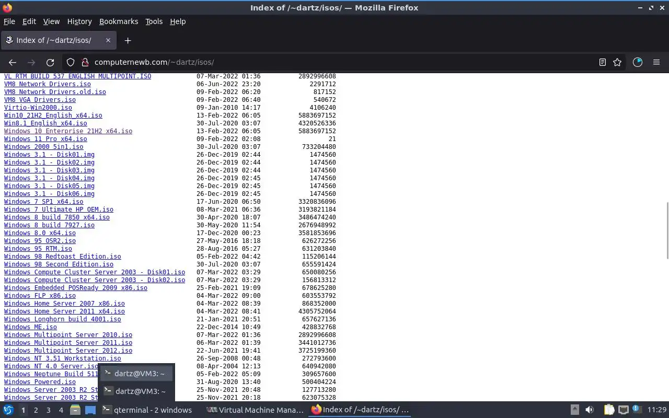Screen dimensions: 669x418
Task: Download Windows 11 Pro x64.iso
Action: 45,139
